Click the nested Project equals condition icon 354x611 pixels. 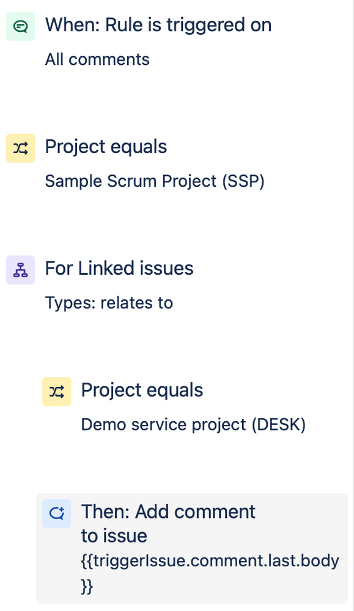[x=56, y=391]
